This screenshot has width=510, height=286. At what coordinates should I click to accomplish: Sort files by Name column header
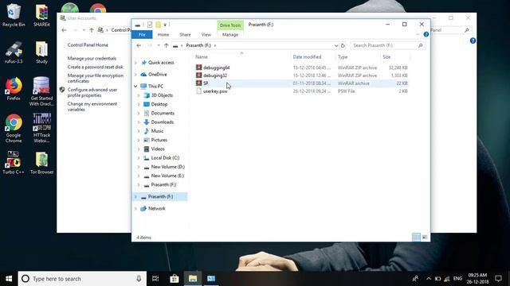pos(202,56)
